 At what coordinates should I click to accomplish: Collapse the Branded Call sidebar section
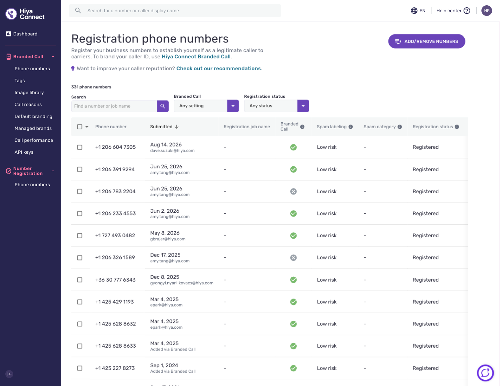click(53, 57)
